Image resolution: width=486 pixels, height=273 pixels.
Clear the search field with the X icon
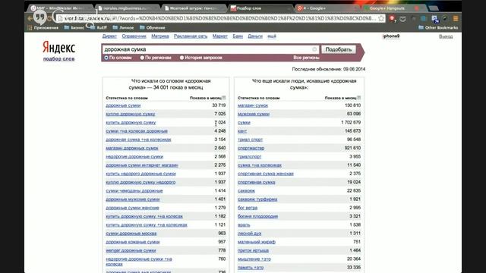[314, 49]
